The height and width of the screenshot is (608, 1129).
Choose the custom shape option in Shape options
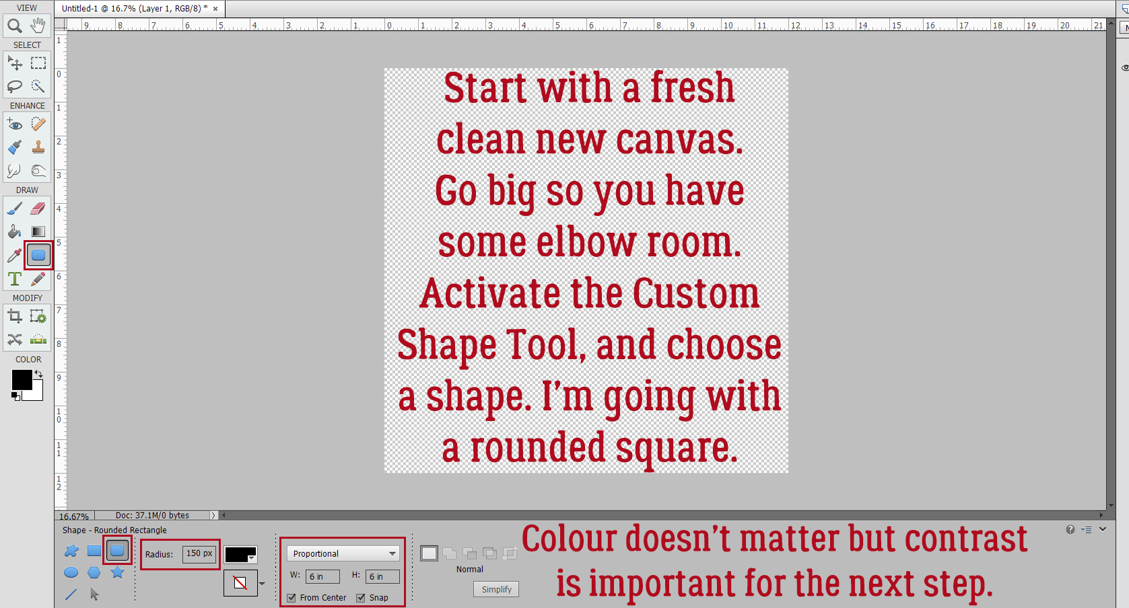click(x=71, y=552)
